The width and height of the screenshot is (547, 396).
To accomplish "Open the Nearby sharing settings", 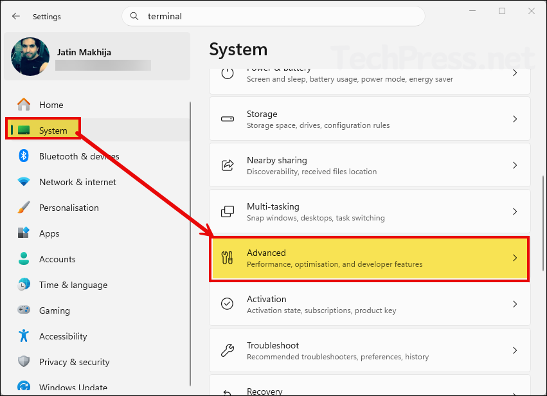I will (370, 165).
